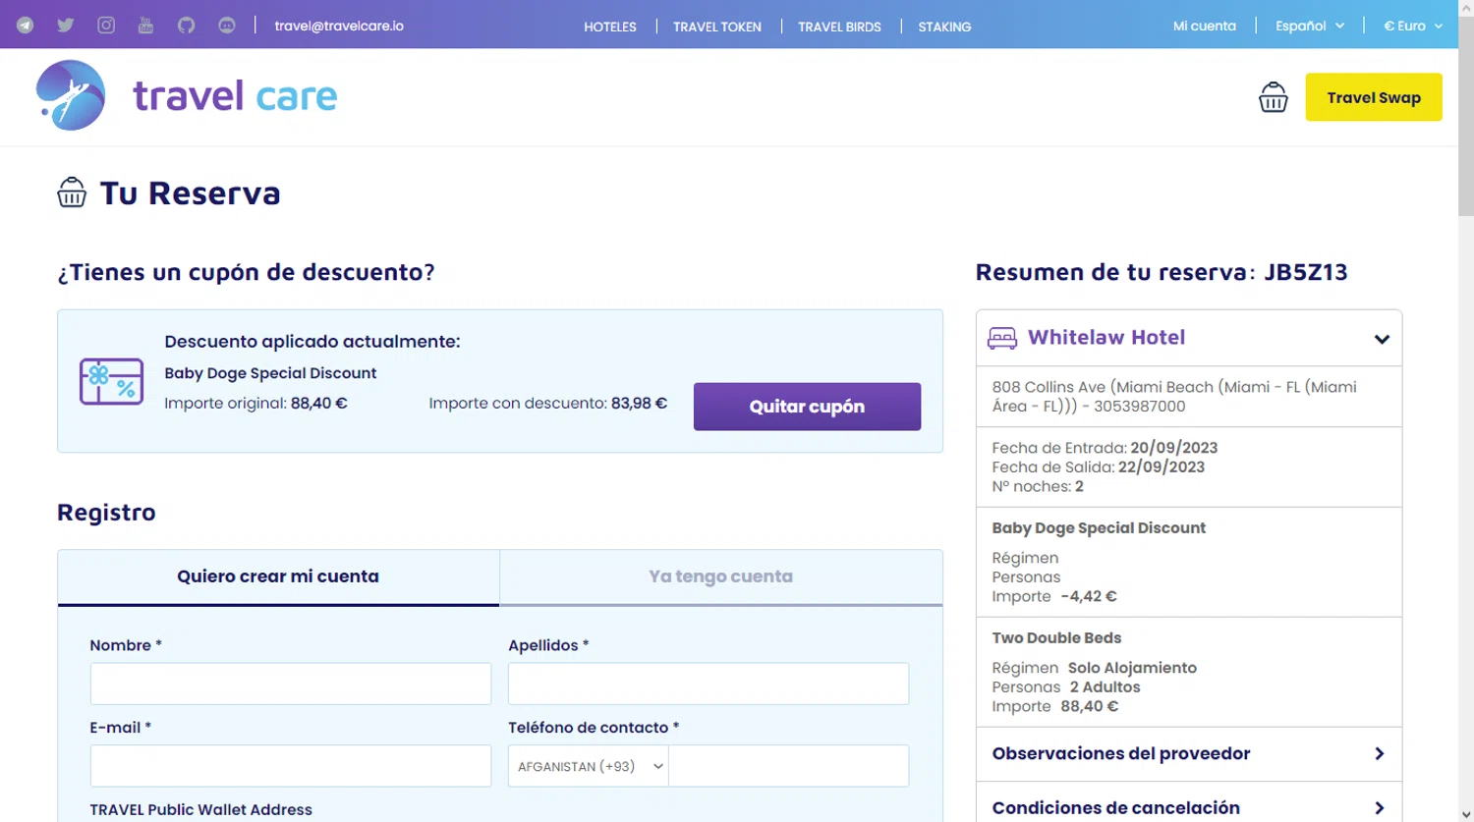Expand Condiciones de cancelación section
The height and width of the screenshot is (822, 1474).
pyautogui.click(x=1189, y=807)
